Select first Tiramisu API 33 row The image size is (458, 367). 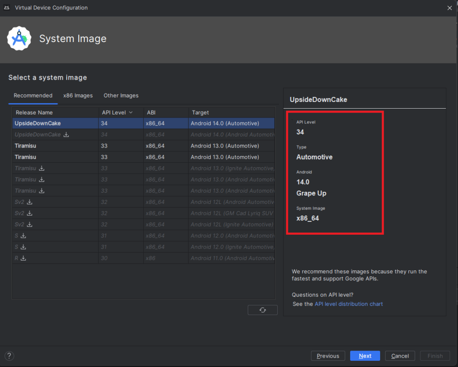144,146
